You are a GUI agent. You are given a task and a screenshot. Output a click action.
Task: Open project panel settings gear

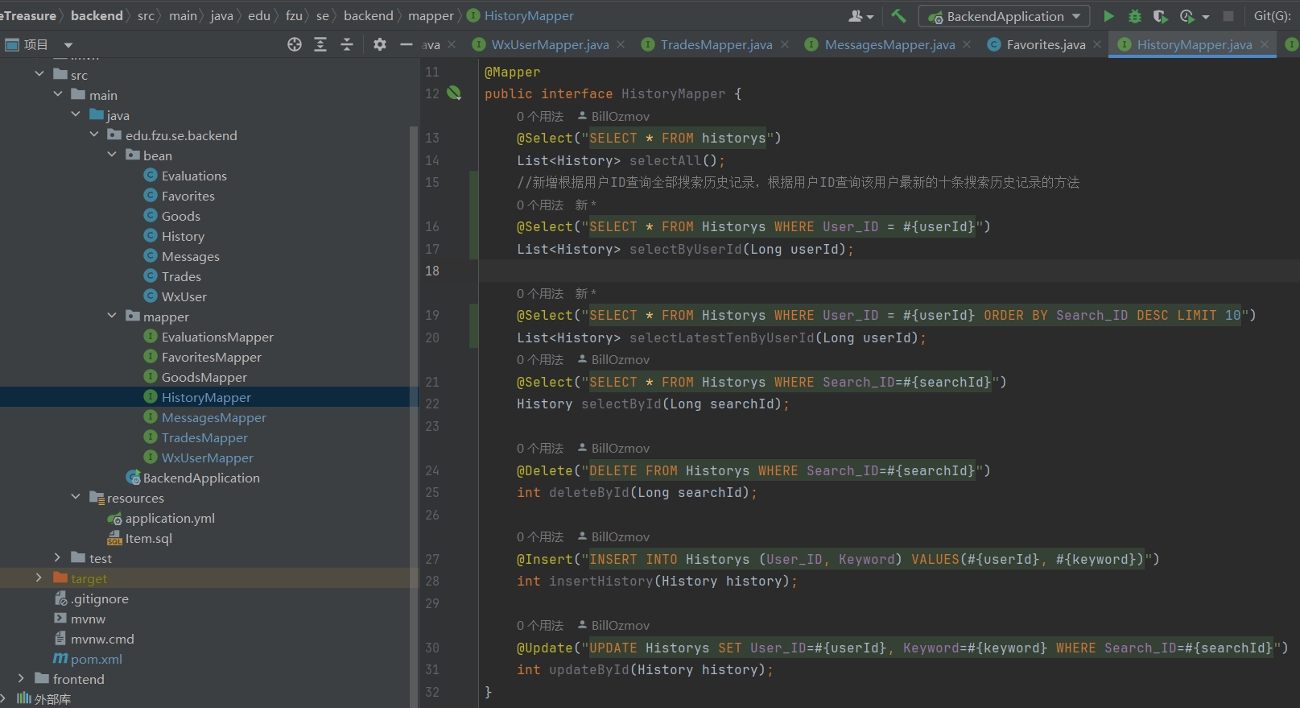pyautogui.click(x=380, y=44)
